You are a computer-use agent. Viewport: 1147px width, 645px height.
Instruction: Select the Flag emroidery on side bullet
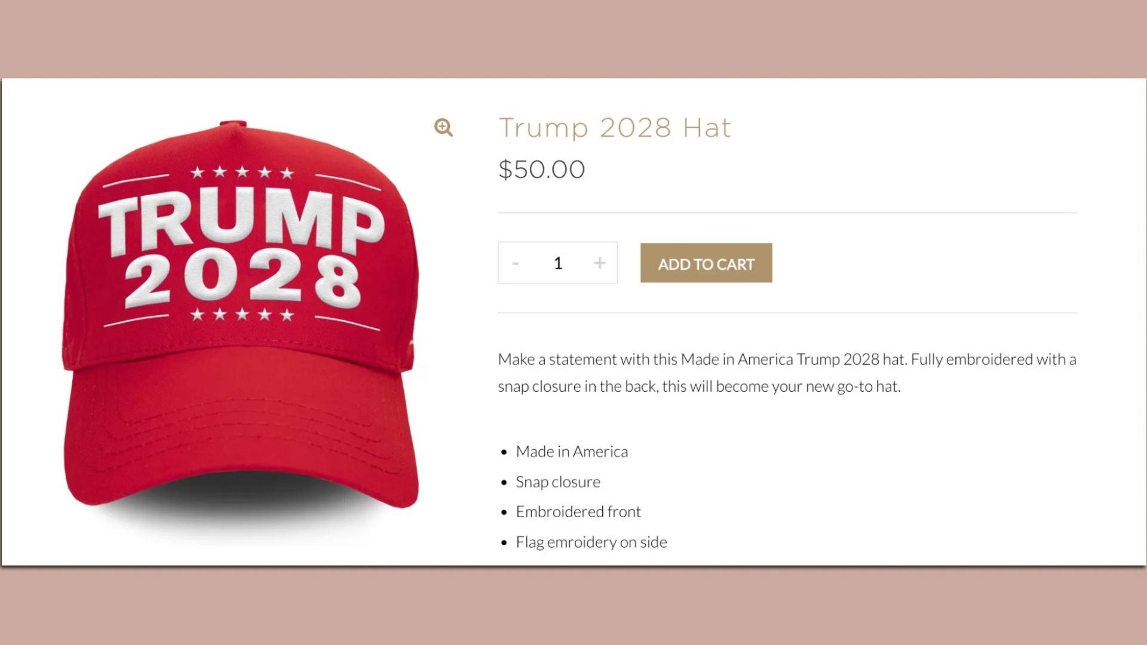591,542
